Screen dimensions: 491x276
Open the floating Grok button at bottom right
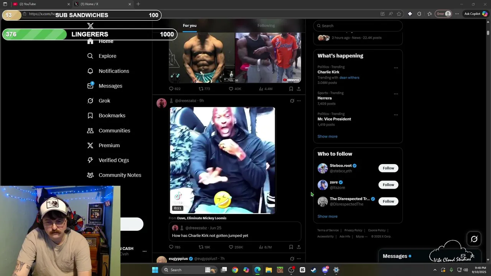click(474, 239)
